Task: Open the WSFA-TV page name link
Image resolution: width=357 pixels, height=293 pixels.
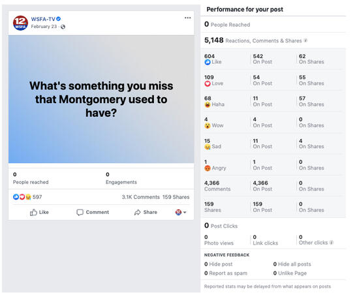Action: 43,19
